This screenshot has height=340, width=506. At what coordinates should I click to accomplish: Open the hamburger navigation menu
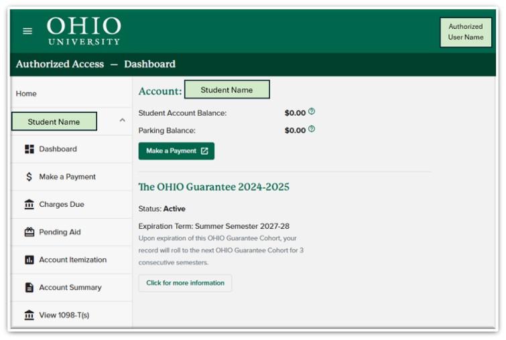click(x=27, y=31)
